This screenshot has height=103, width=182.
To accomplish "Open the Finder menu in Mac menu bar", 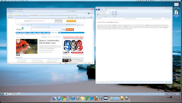I will pos(5,1).
